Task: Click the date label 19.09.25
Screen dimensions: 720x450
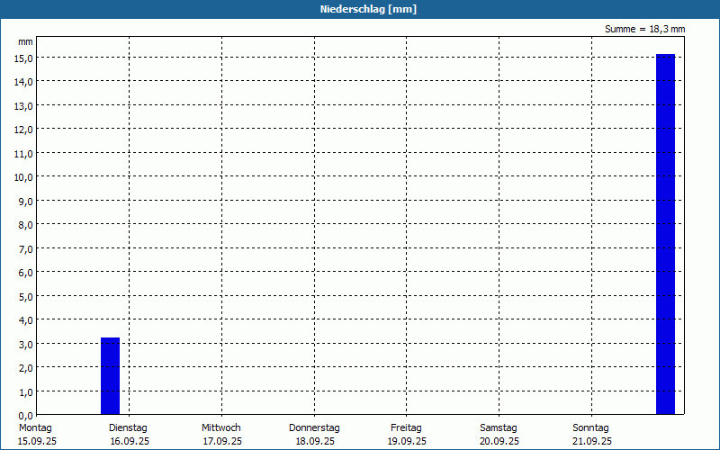Action: [407, 441]
